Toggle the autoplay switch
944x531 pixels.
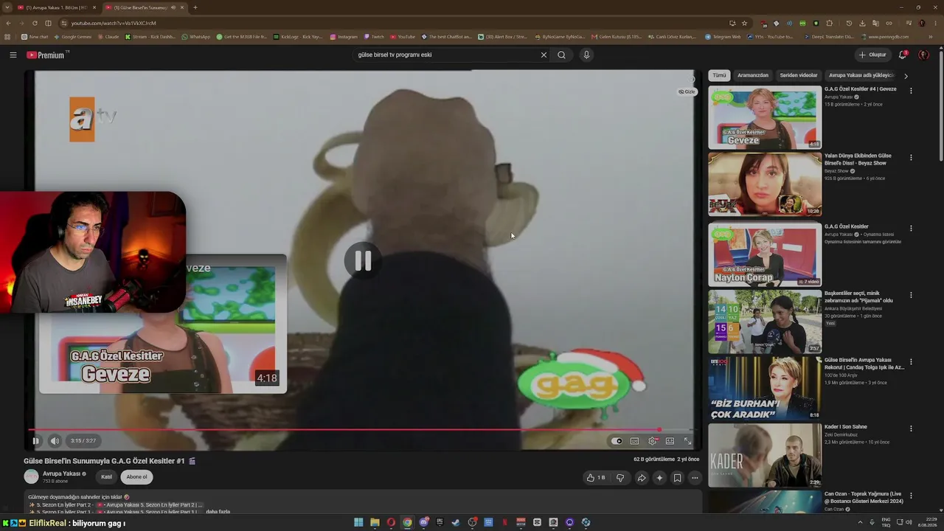(x=617, y=441)
